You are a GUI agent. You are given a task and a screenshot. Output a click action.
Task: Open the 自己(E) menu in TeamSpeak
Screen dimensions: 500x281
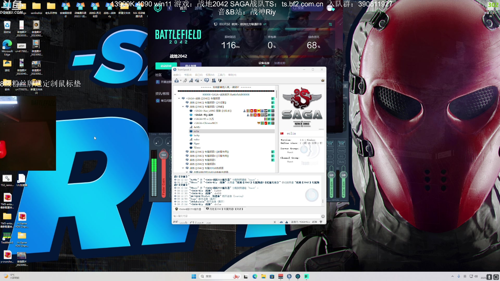pos(199,75)
